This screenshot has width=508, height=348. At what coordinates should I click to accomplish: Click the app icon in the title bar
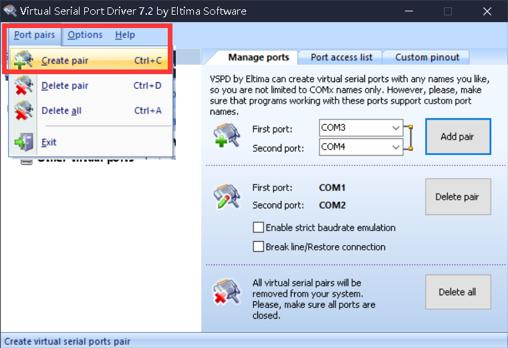(9, 11)
